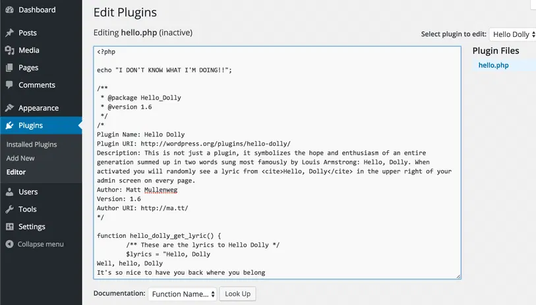Screen dimensions: 536x305
Task: Open the Dashboard menu item
Action: (37, 10)
